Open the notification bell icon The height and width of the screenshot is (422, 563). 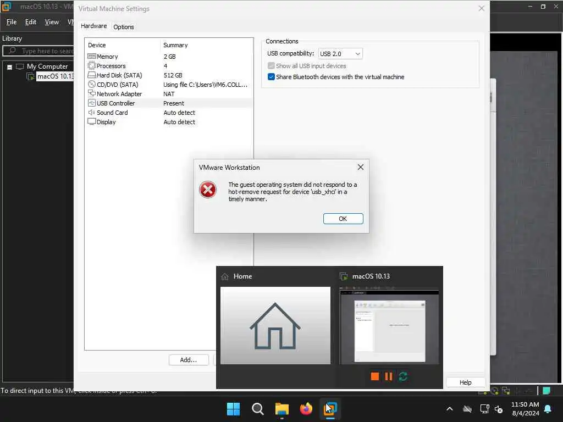(548, 409)
